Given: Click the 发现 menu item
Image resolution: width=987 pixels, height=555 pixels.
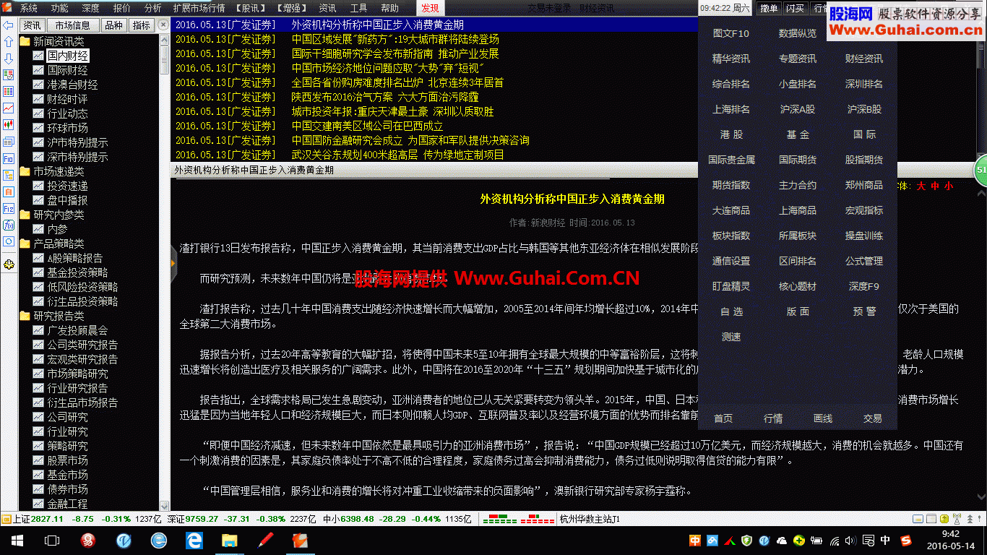Looking at the screenshot, I should click(x=430, y=8).
